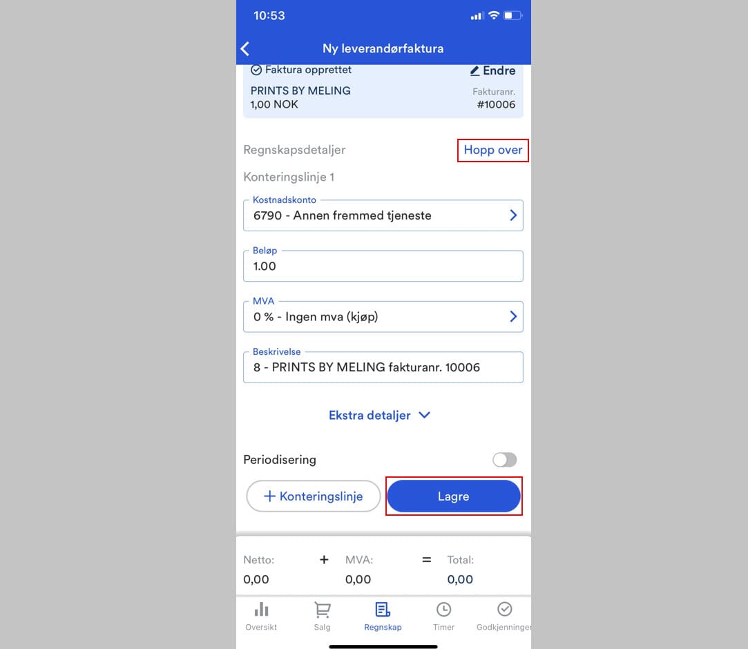Click Hopp over link

click(x=492, y=151)
